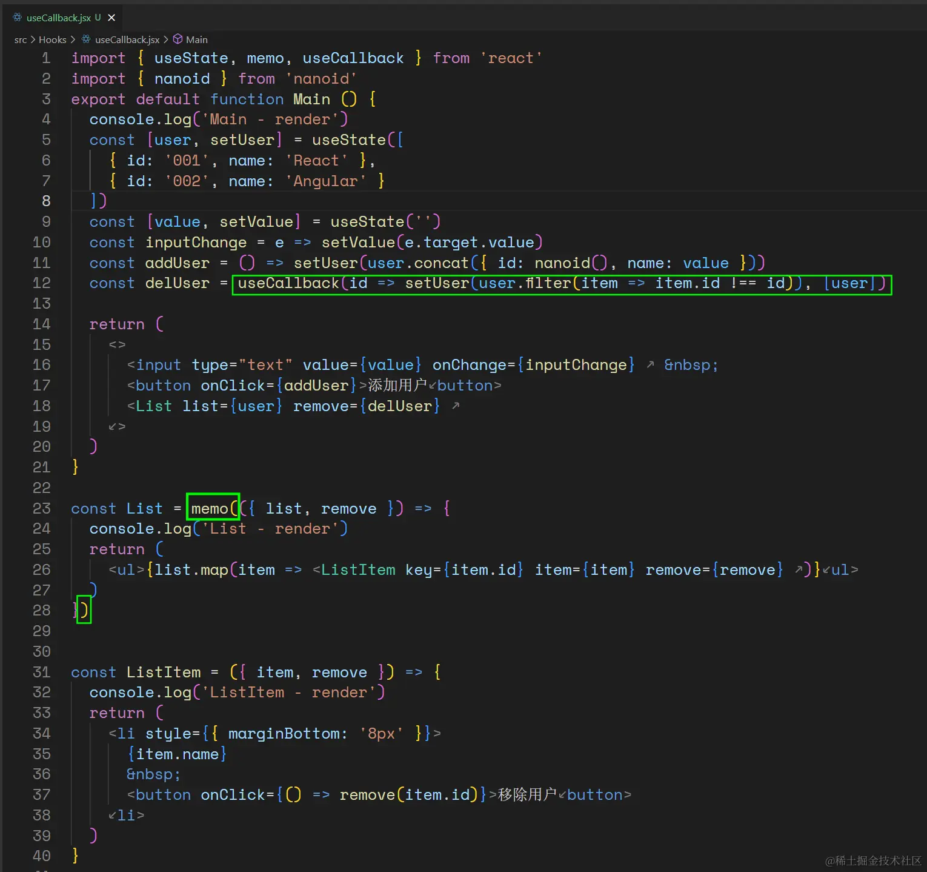Image resolution: width=927 pixels, height=872 pixels.
Task: Close the useCallback.jsx tab
Action: [111, 18]
